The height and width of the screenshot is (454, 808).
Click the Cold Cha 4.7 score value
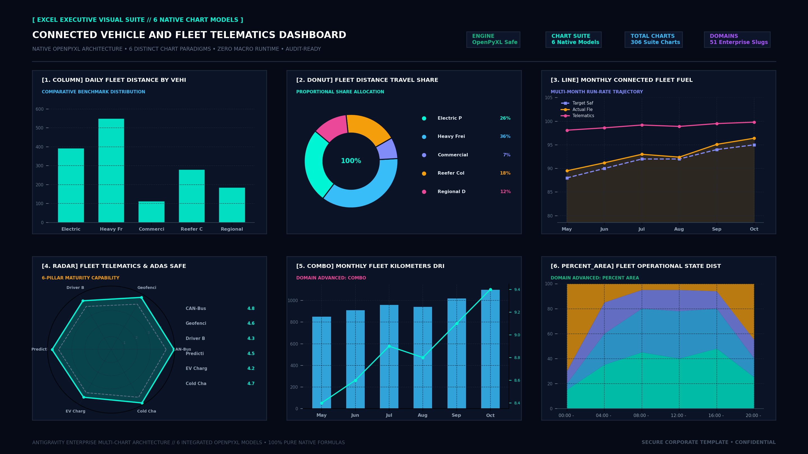tap(251, 383)
